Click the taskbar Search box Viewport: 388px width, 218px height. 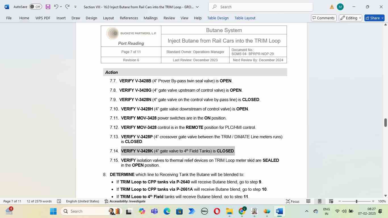(x=92, y=211)
